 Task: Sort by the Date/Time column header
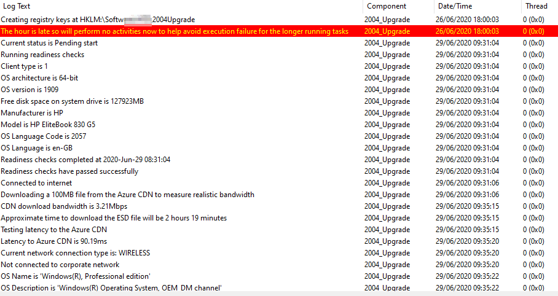(455, 6)
